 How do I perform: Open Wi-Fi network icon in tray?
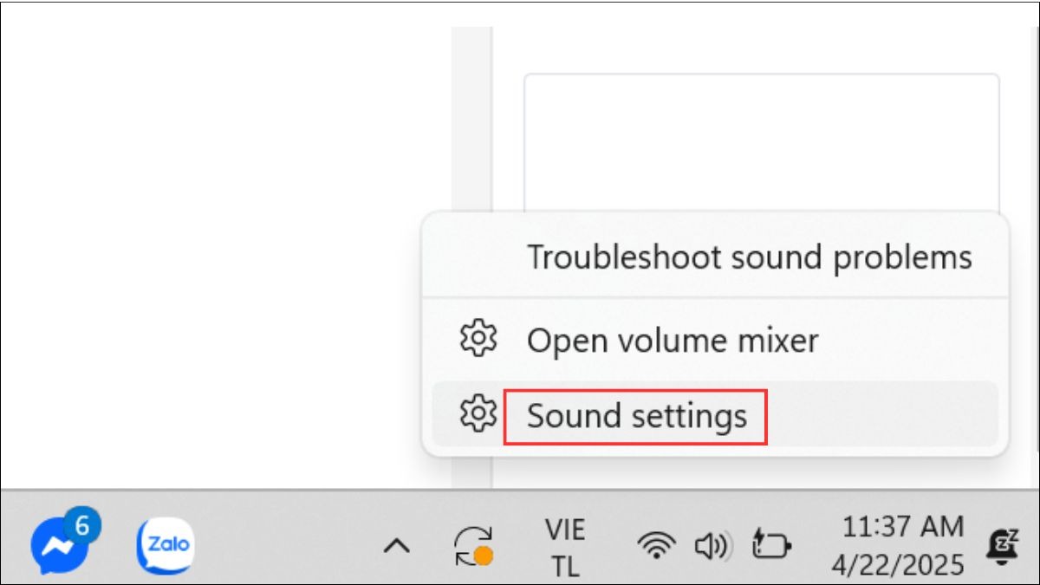[x=656, y=546]
